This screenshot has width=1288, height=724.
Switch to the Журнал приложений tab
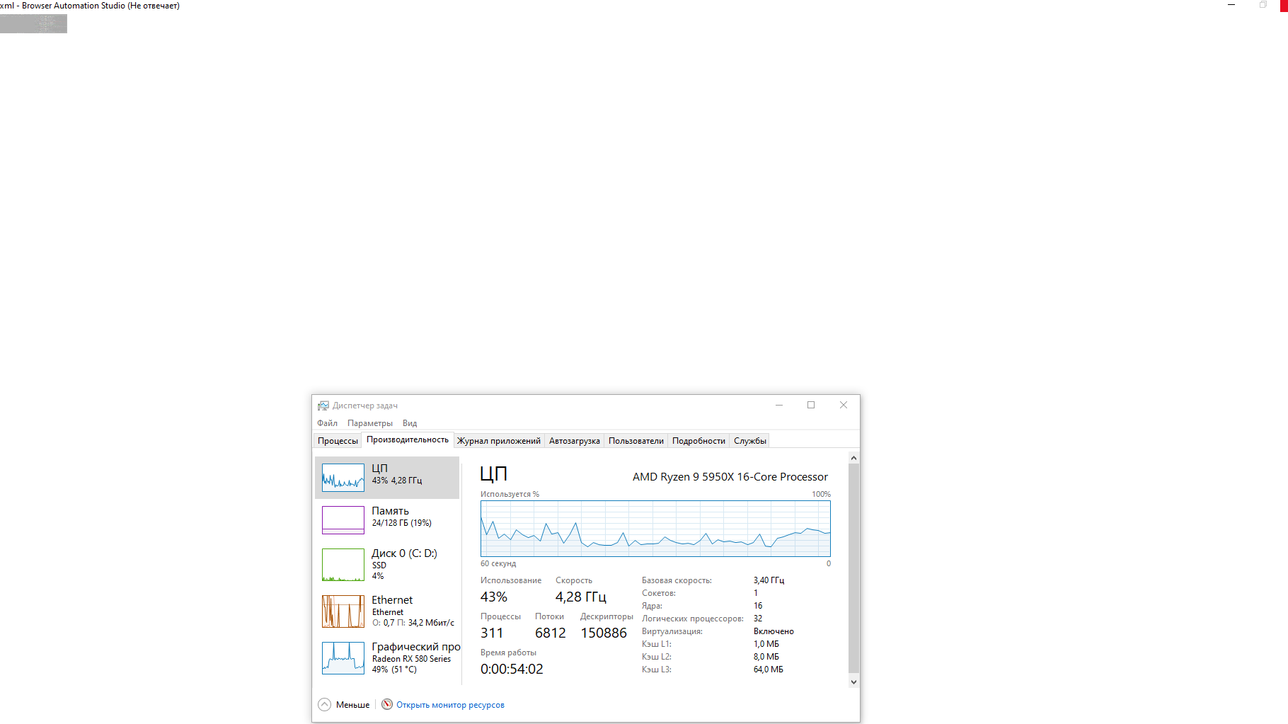pos(499,441)
